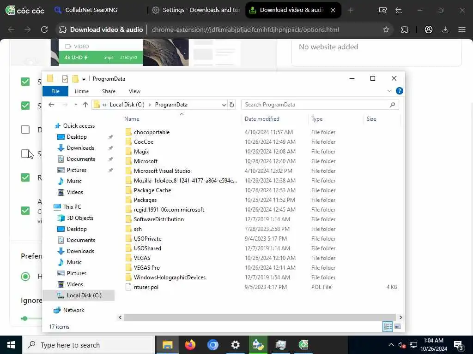Uncheck the green checkbox beside letter R
Viewport: 473px width, 354px height.
tap(25, 177)
